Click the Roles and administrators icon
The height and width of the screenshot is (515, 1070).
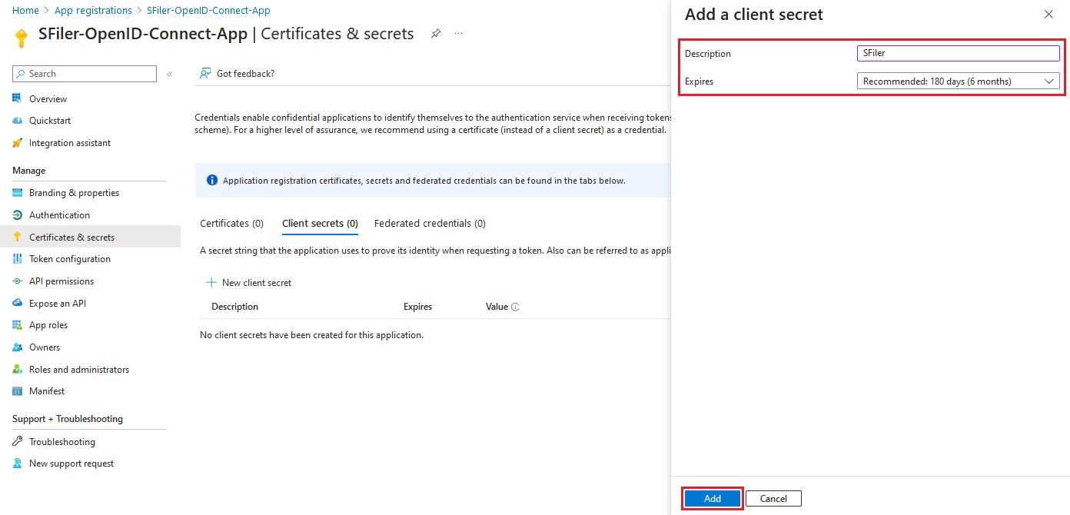click(x=17, y=370)
